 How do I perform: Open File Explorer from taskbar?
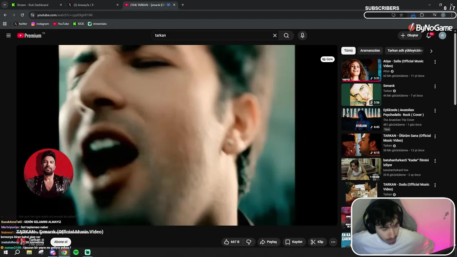(29, 252)
